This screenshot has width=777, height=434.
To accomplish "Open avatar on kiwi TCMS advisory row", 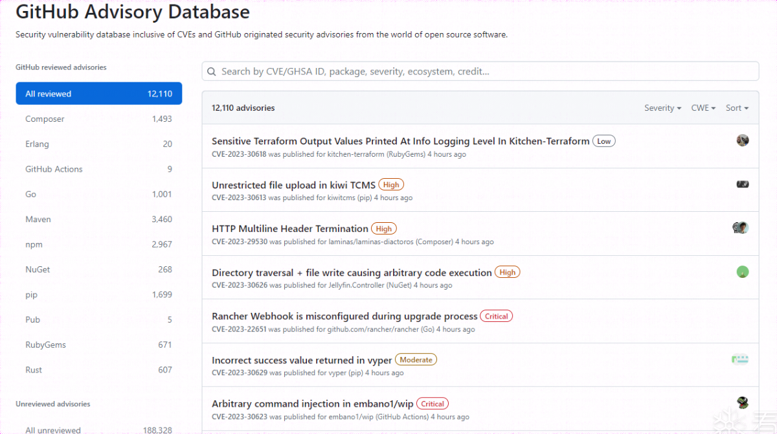I will coord(743,185).
